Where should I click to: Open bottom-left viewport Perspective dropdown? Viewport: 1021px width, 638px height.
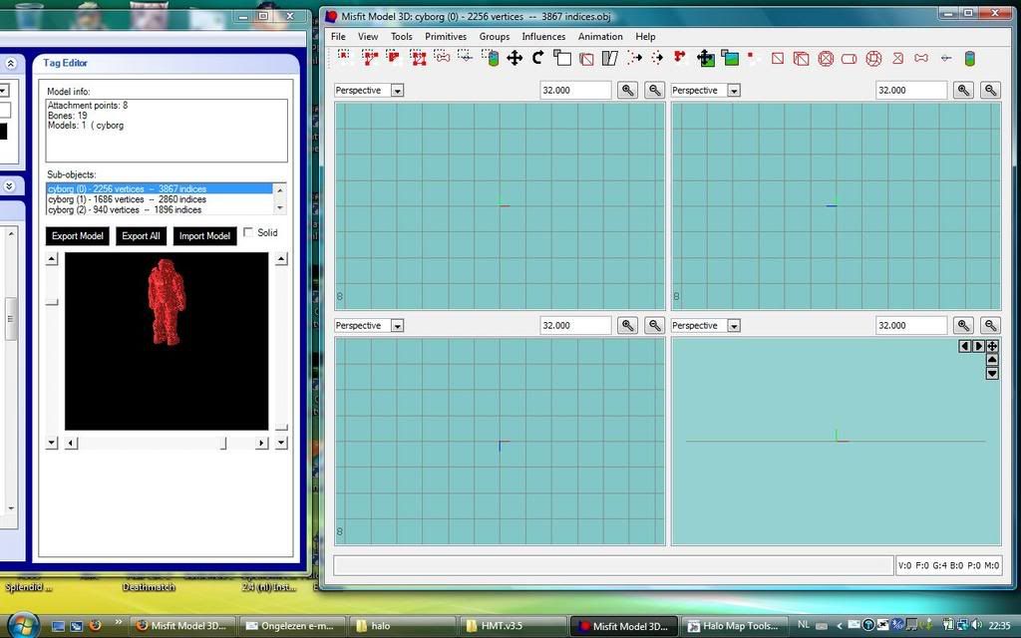point(397,326)
